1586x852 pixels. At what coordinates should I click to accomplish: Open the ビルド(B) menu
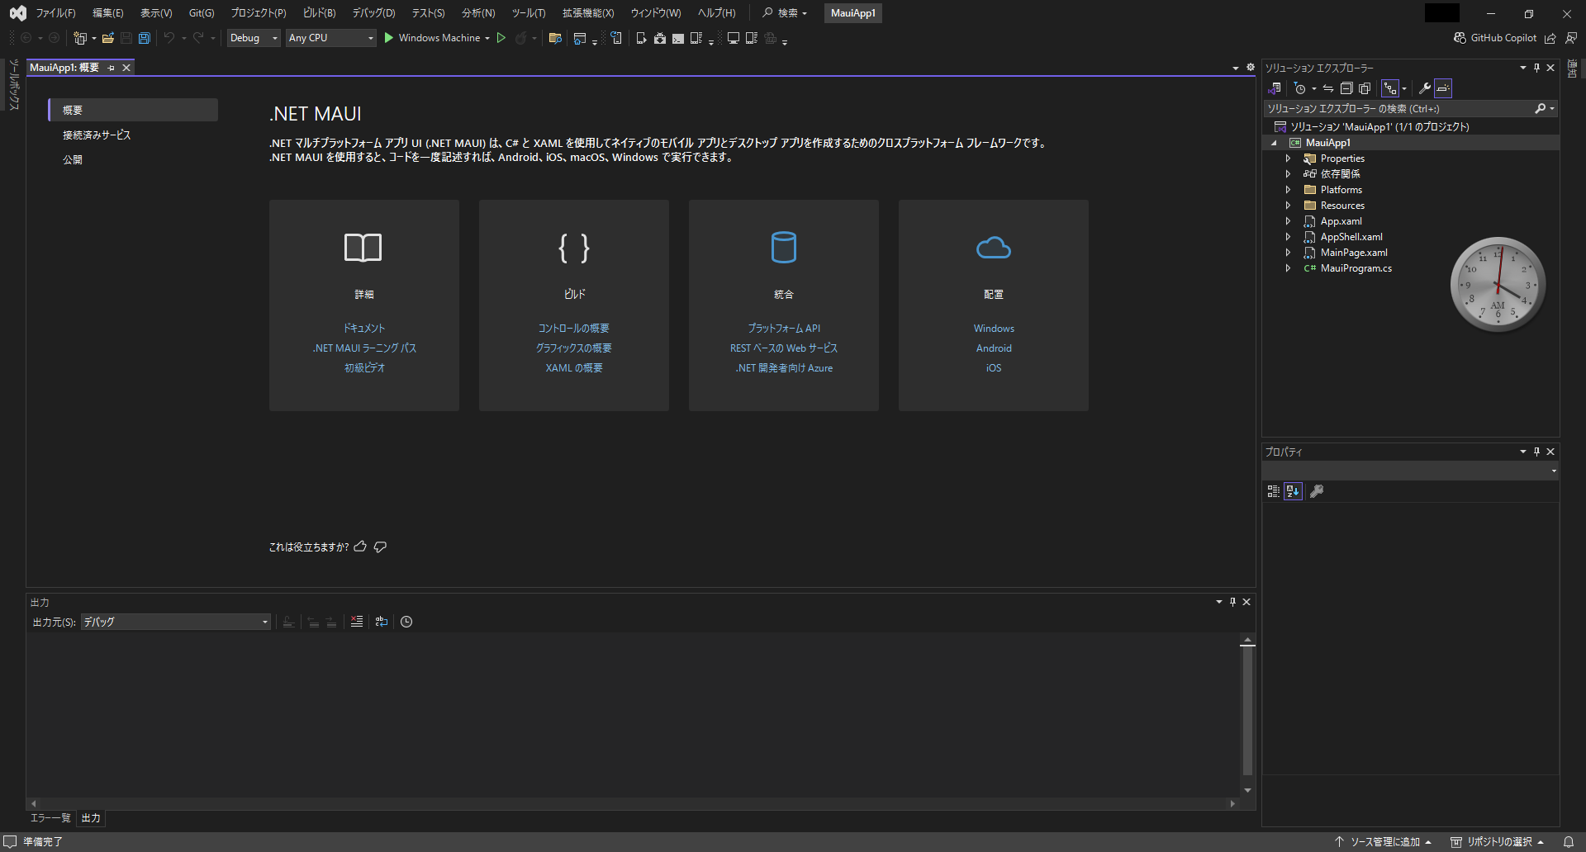tap(319, 13)
